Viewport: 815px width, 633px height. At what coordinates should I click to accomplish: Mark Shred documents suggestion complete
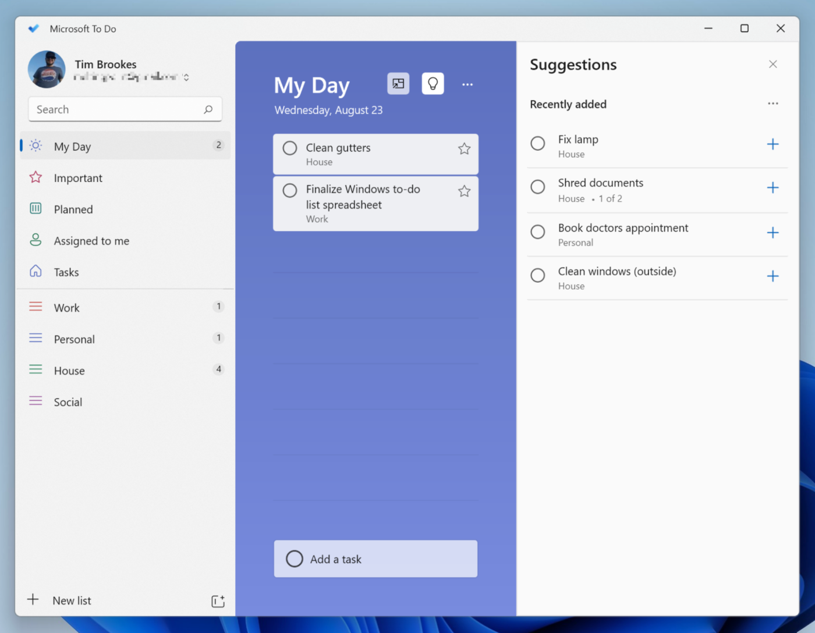click(538, 187)
